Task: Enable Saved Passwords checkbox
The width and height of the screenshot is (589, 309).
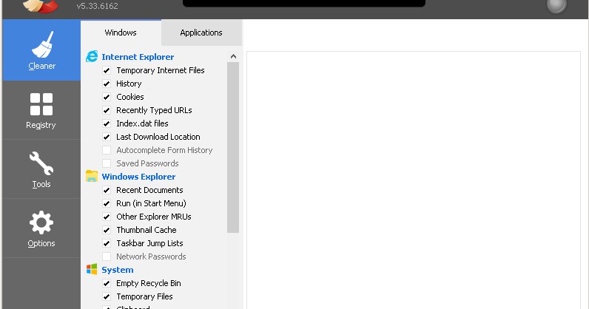Action: click(x=107, y=163)
